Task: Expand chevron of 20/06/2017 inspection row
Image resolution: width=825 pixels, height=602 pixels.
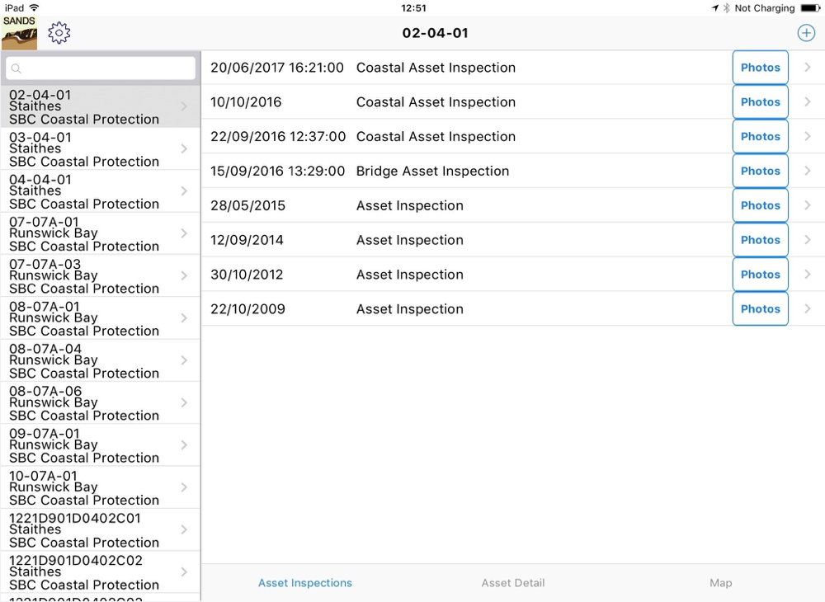Action: tap(808, 68)
